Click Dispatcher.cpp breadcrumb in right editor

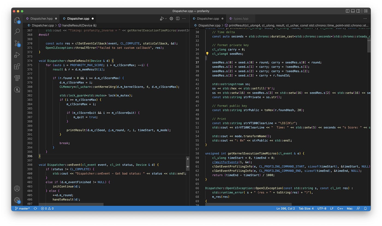pos(207,25)
